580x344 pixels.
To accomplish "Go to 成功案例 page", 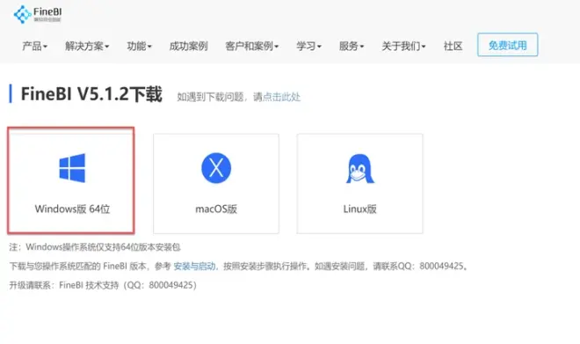I will pyautogui.click(x=188, y=46).
